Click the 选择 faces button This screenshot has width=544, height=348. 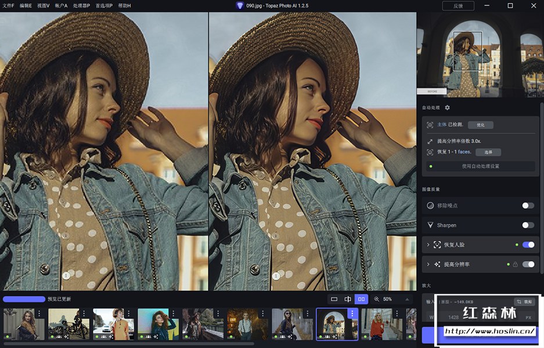488,152
